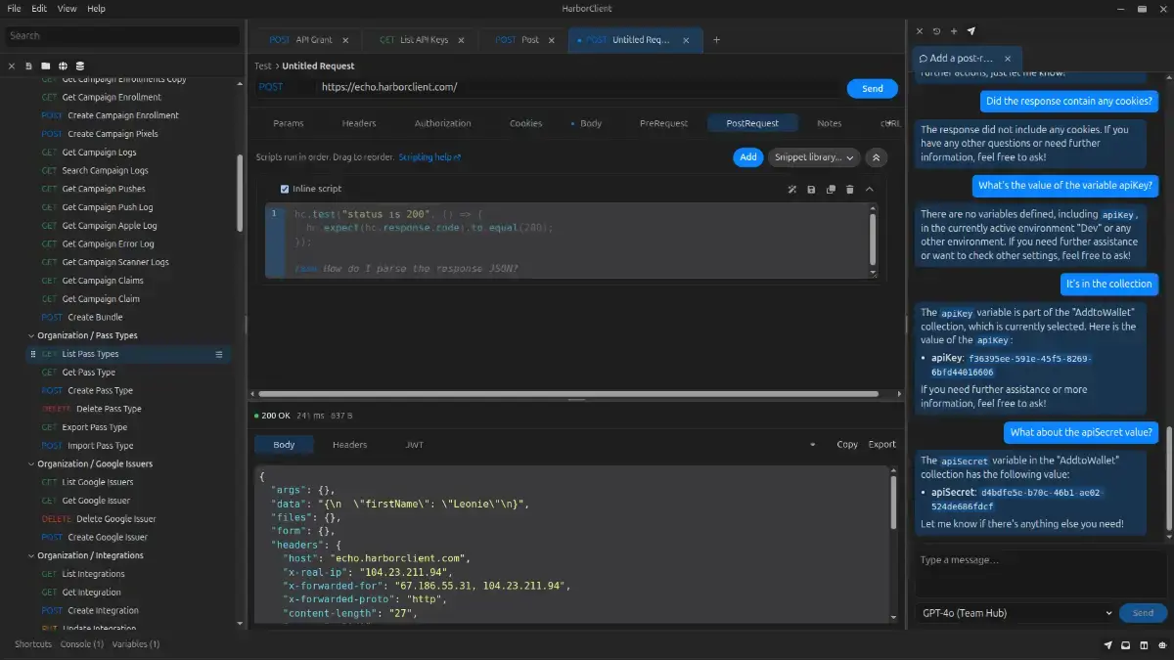Click the sidebar Search field
The height and width of the screenshot is (660, 1174).
pos(122,36)
